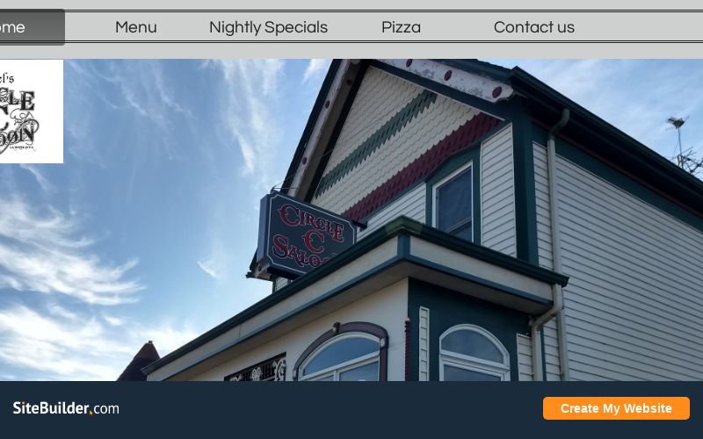
Task: Click the right arched window in photo
Action: pyautogui.click(x=474, y=353)
